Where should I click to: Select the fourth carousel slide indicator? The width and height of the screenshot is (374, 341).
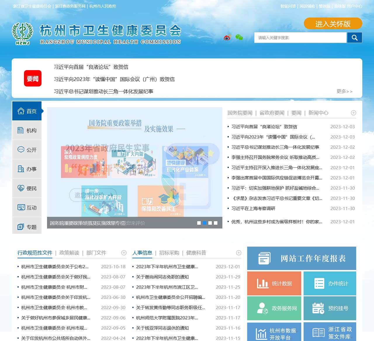click(x=216, y=223)
